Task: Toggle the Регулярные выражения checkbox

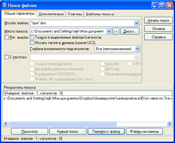Action: tap(102, 74)
